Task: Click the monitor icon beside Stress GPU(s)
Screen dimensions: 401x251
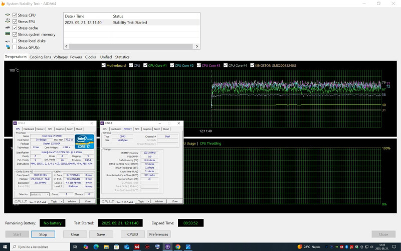Action: [8, 47]
